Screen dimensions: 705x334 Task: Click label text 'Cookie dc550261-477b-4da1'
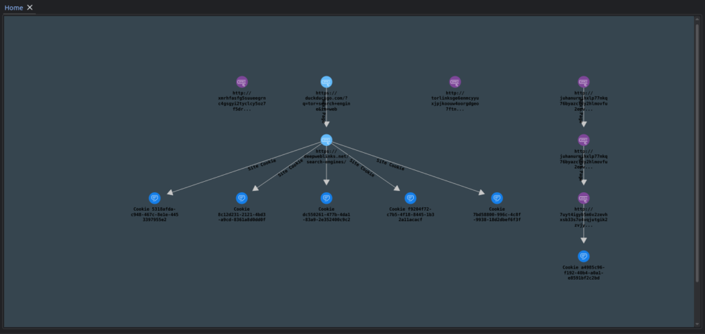pos(326,214)
